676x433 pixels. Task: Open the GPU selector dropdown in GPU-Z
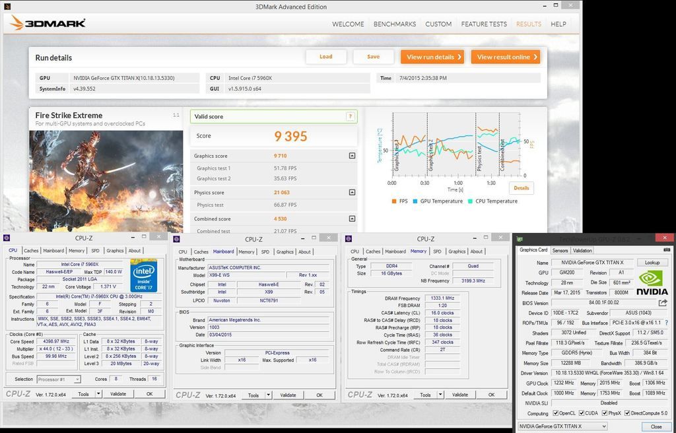(x=562, y=426)
